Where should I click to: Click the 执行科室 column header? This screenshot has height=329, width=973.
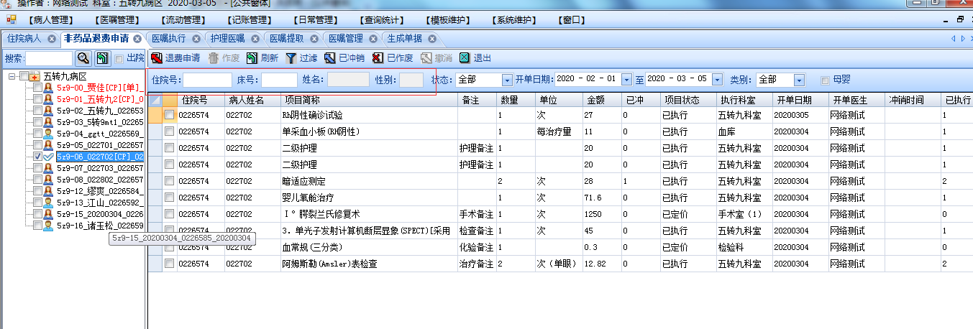(x=744, y=100)
